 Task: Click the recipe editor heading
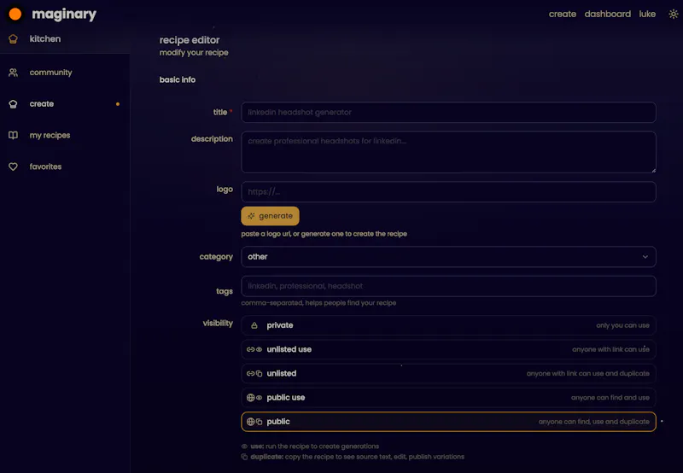(190, 40)
